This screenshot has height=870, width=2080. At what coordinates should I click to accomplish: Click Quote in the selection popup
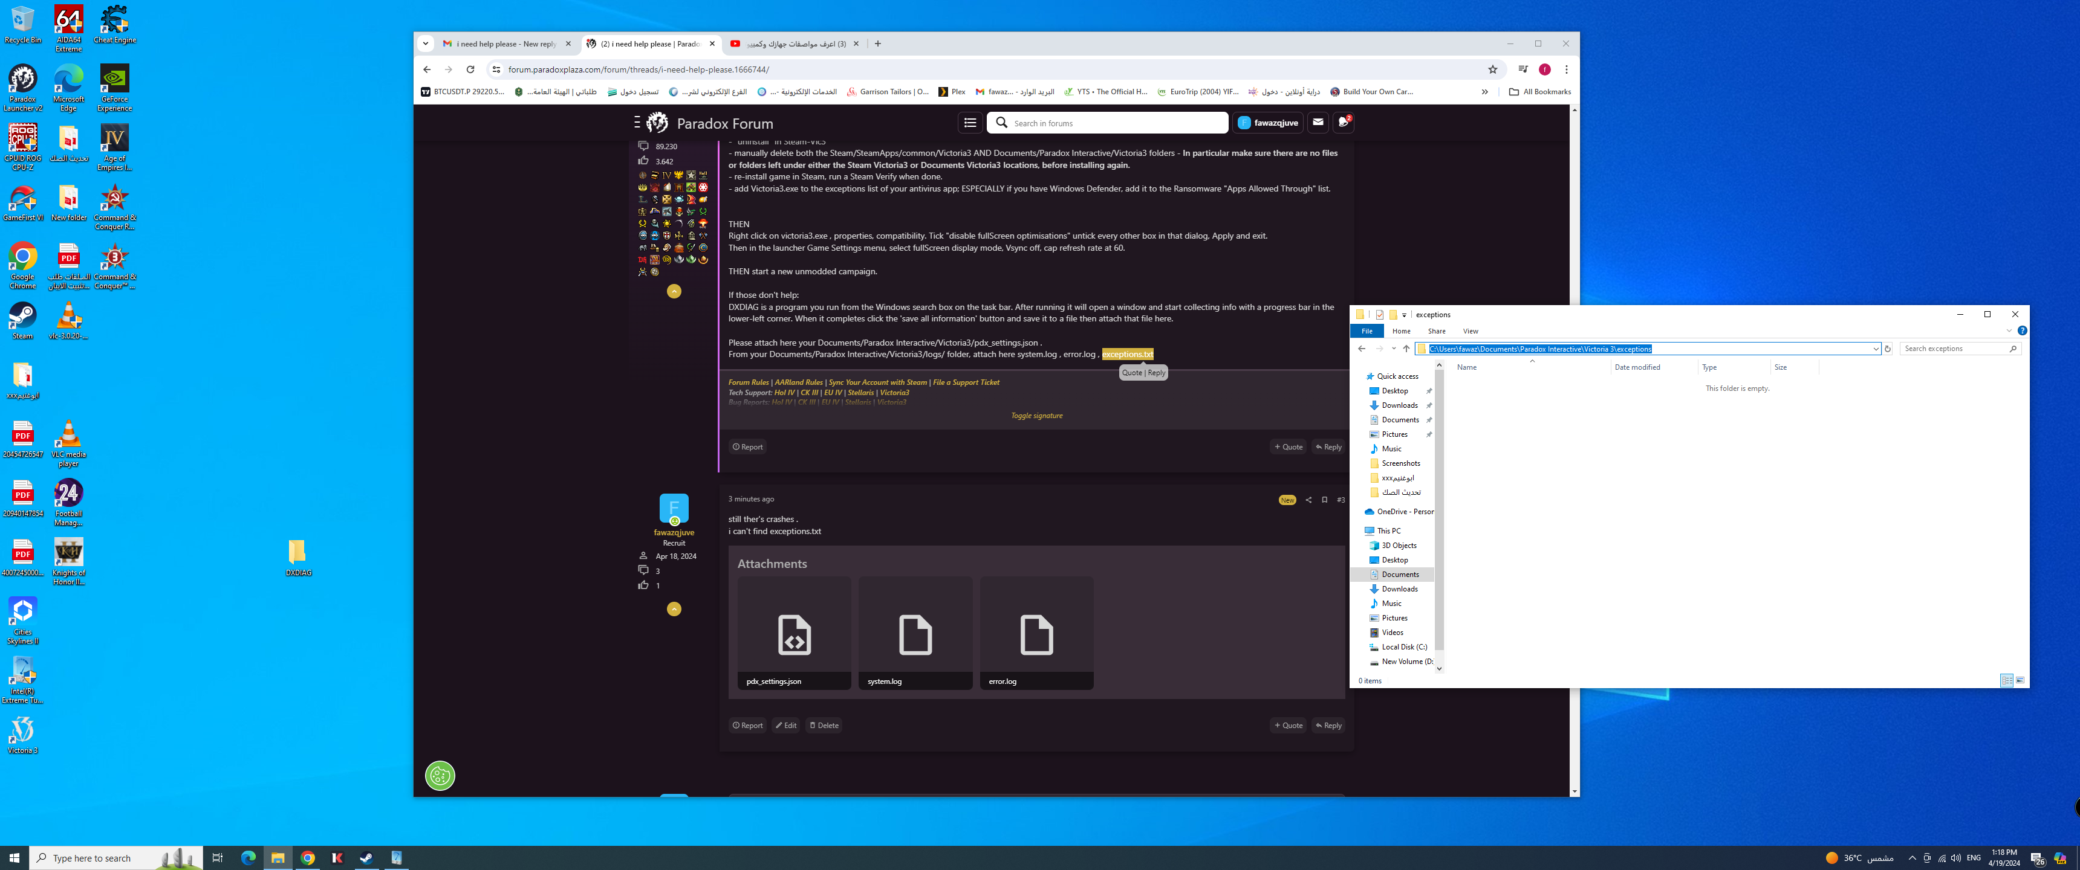point(1131,373)
